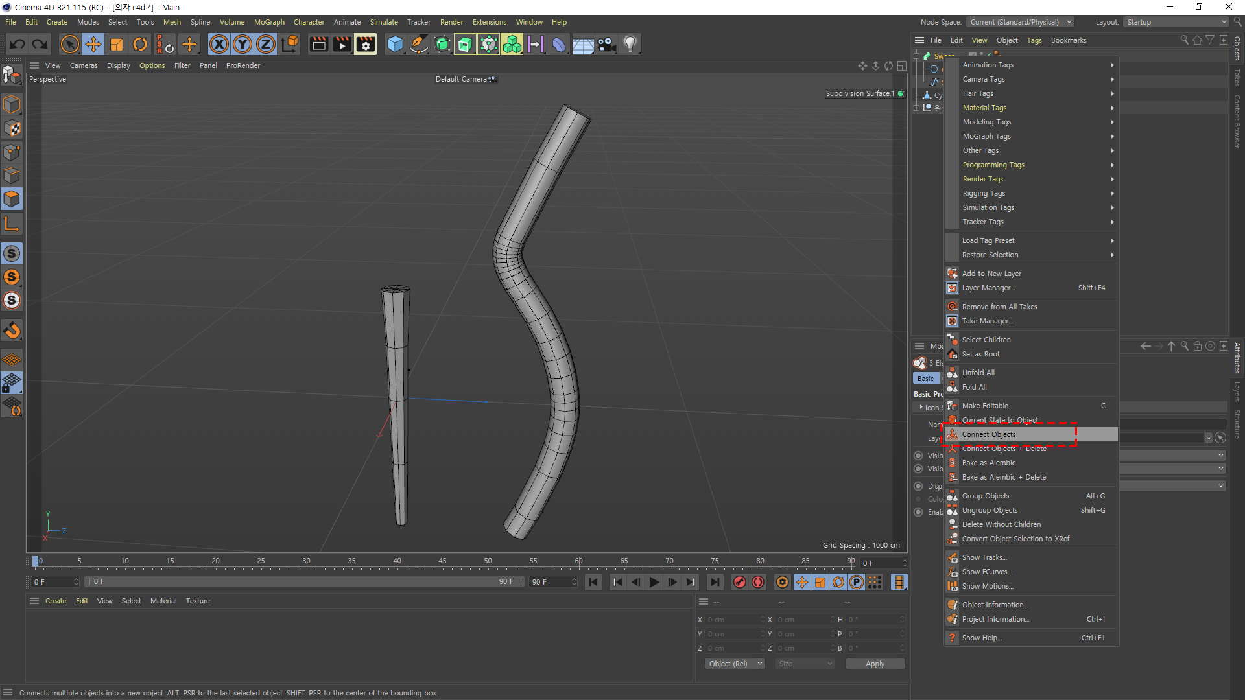The width and height of the screenshot is (1245, 700).
Task: Select the Rotate tool
Action: click(140, 44)
